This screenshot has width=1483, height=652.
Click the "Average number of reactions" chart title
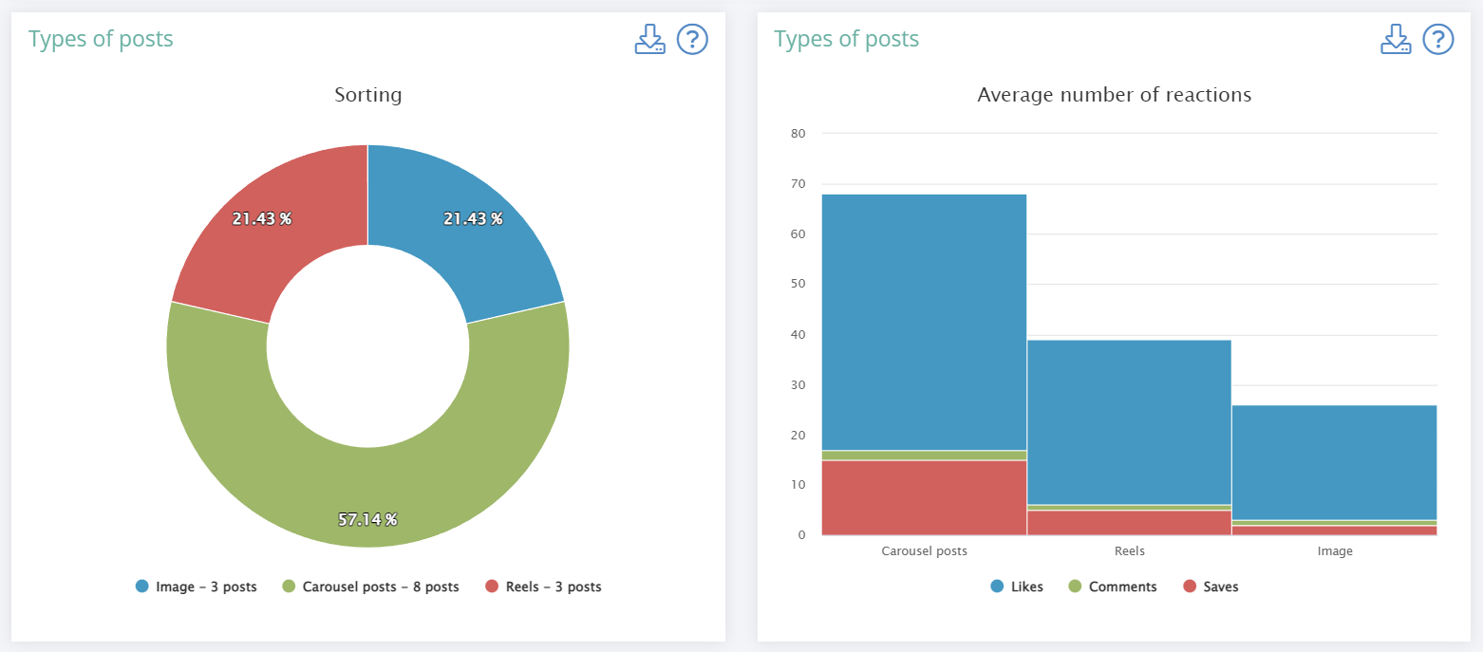click(1114, 95)
